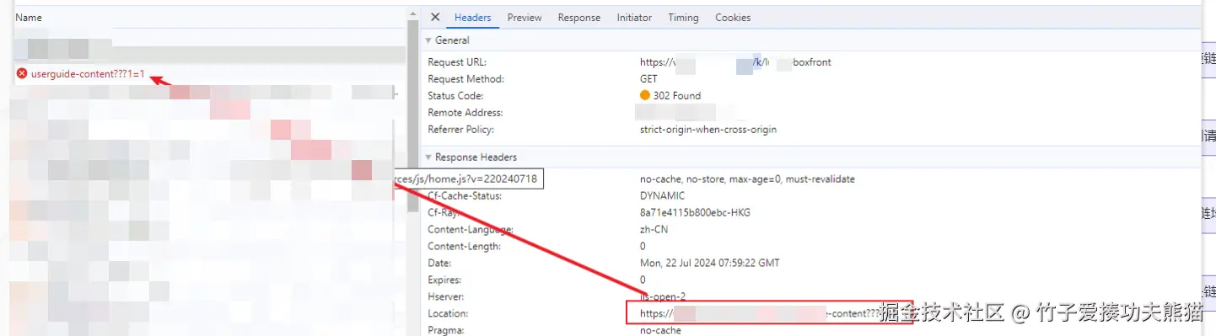Select the Request Method value GET
The width and height of the screenshot is (1216, 336).
point(648,79)
